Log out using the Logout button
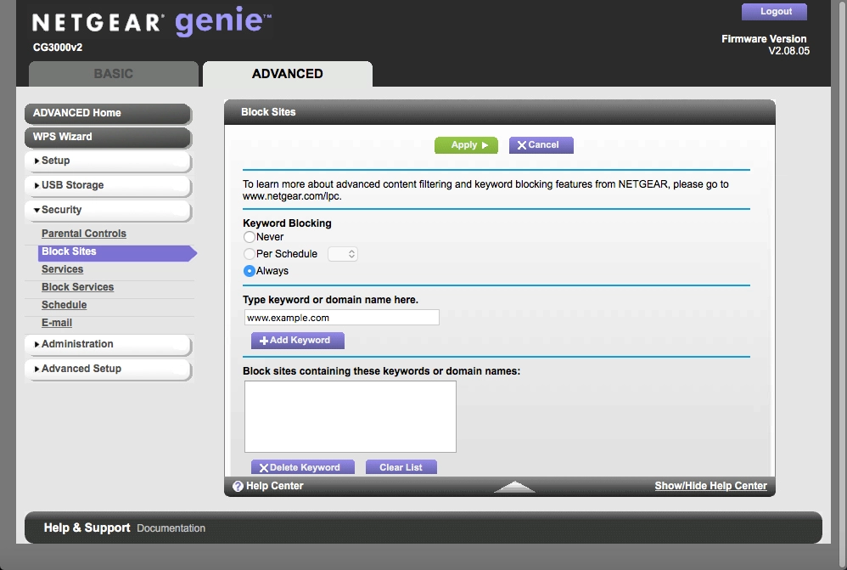847x570 pixels. click(775, 12)
